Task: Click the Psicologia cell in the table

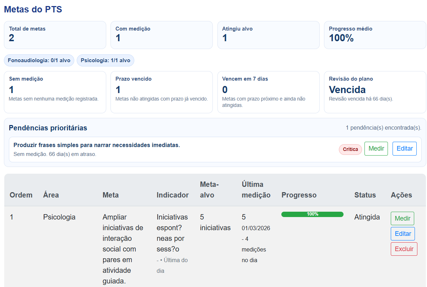Action: point(59,217)
